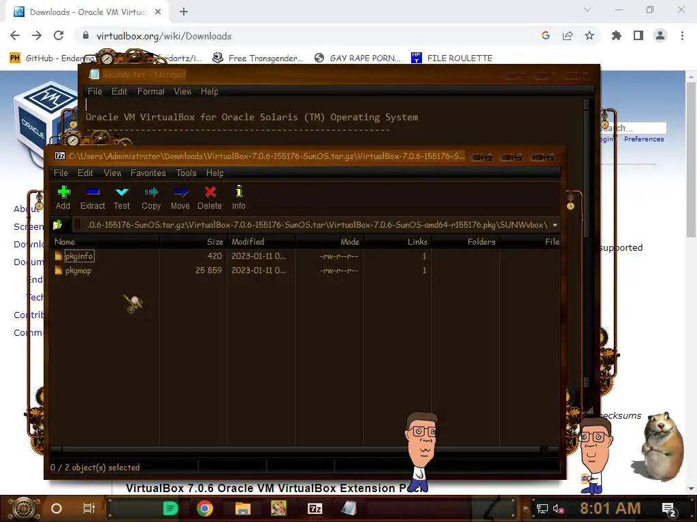Toggle the Chrome side panel
The width and height of the screenshot is (697, 522).
click(638, 35)
